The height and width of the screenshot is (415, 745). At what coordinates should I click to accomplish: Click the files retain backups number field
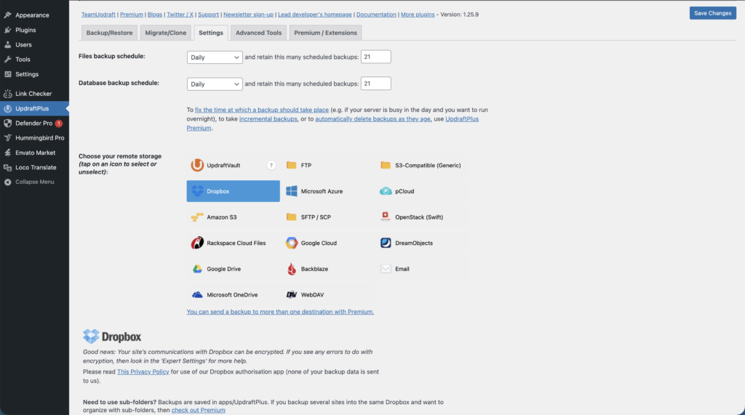point(376,57)
